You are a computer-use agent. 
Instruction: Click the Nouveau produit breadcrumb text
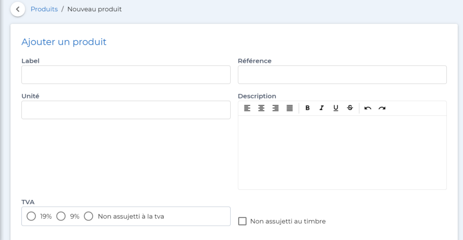tap(94, 9)
